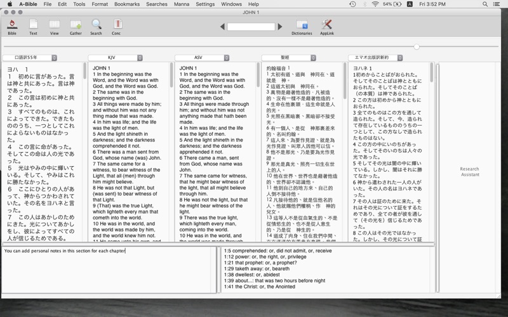Click note '1:21 that prophet: or, a prophet?'

pos(260,262)
